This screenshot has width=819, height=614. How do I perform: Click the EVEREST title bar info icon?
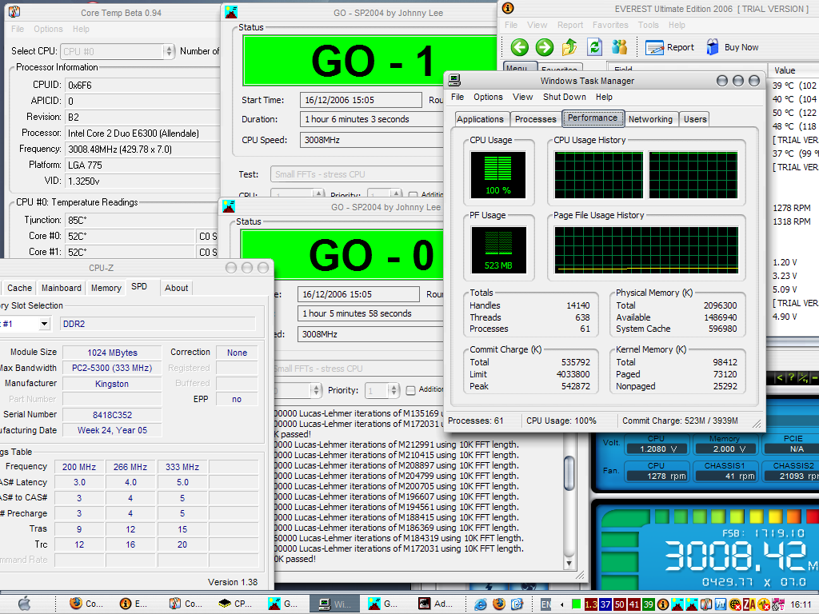(508, 8)
